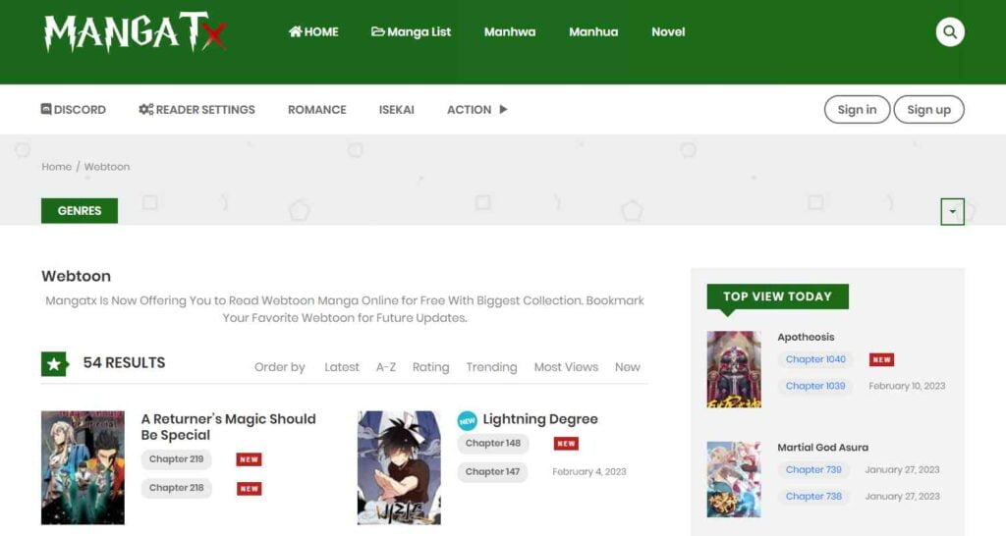Click the 54 RESULTS text
The image size is (1006, 536).
pos(124,363)
